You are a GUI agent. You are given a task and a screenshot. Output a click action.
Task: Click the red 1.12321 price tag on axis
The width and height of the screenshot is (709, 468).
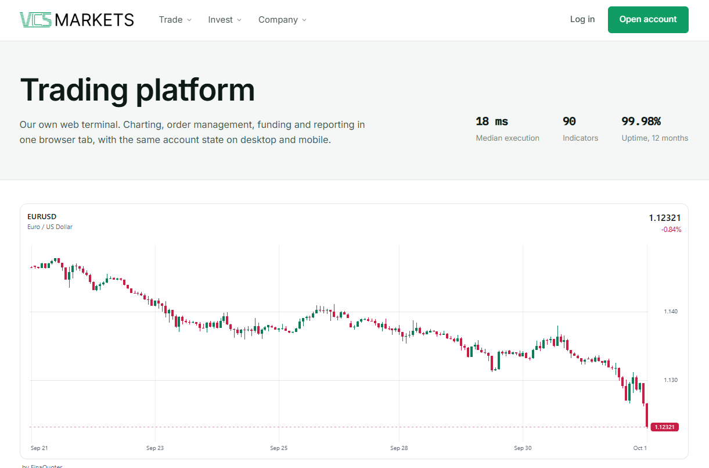[665, 427]
